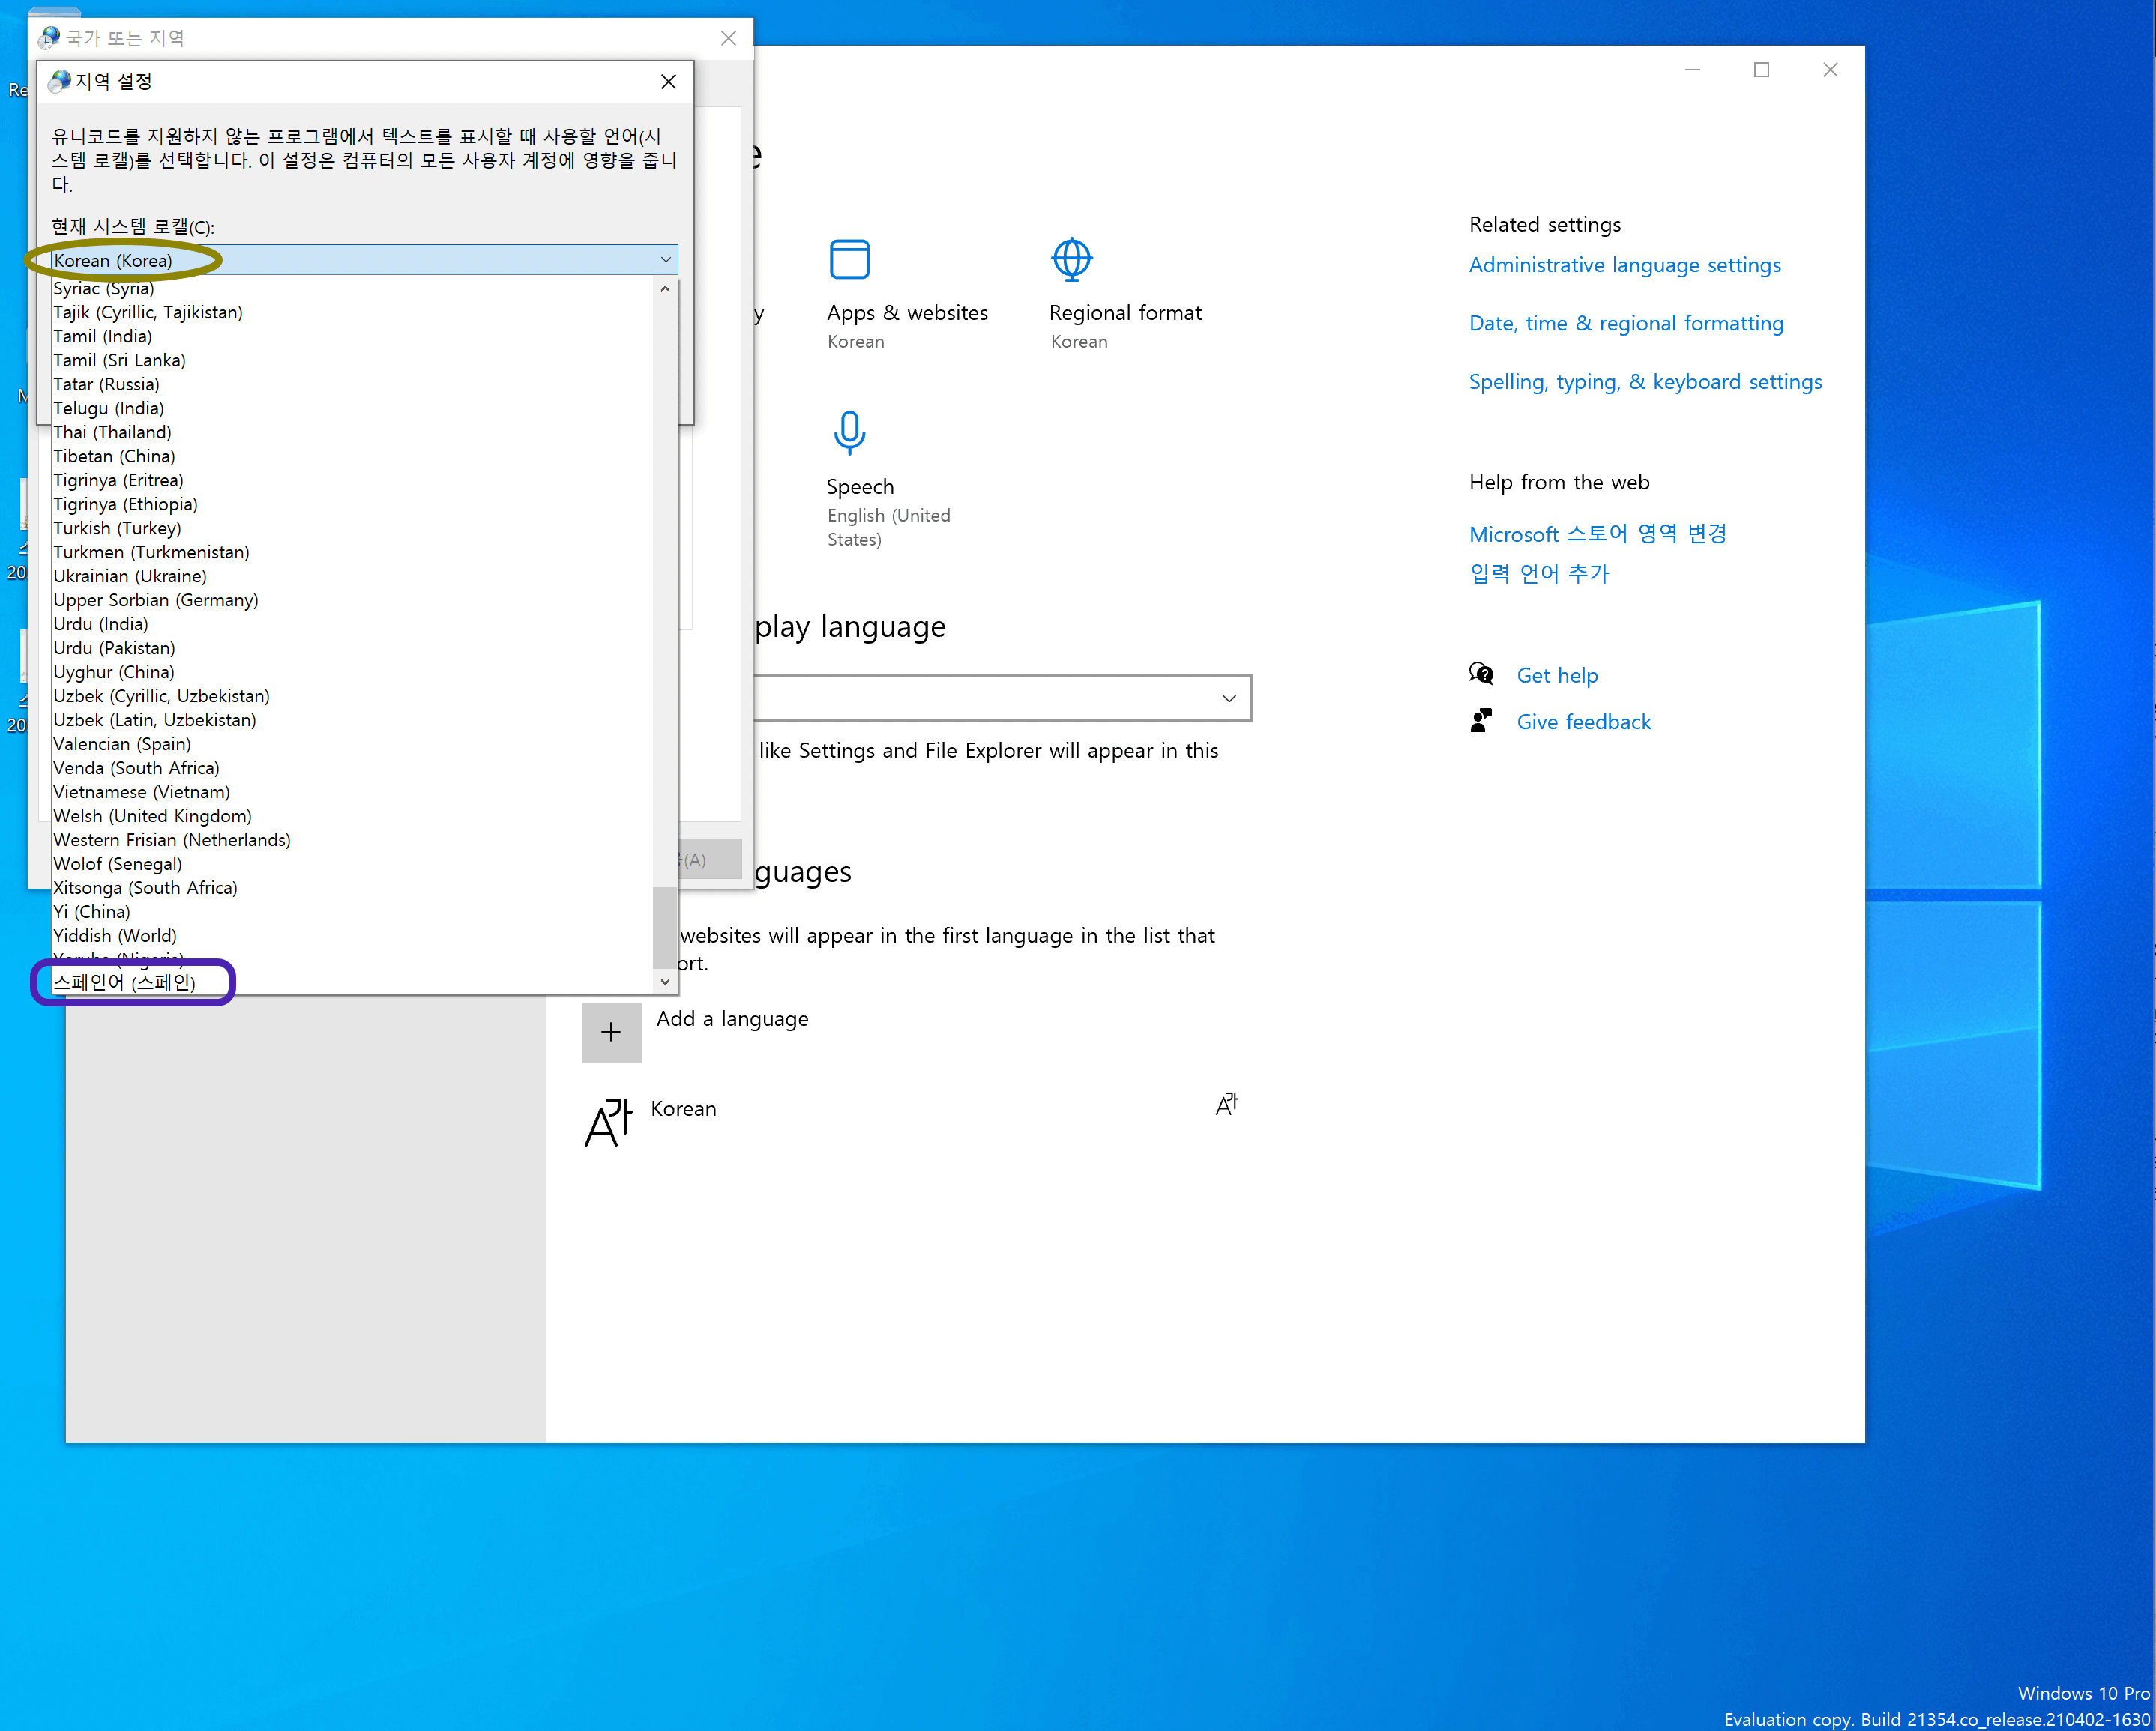2156x1731 pixels.
Task: Click the Apps & websites icon
Action: pyautogui.click(x=849, y=259)
